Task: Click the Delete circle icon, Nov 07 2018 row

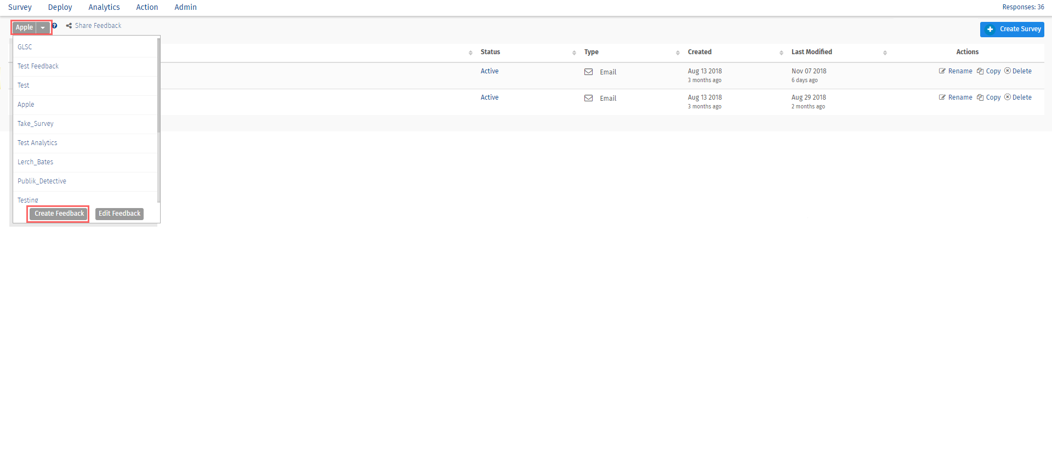Action: coord(1008,71)
